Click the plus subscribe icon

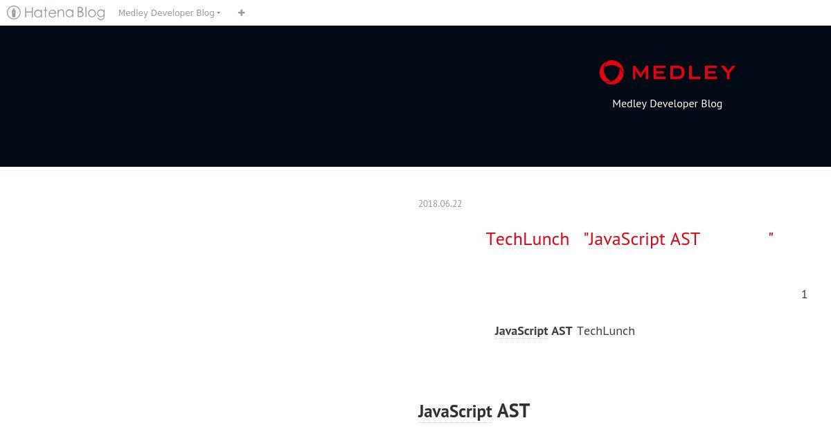pos(241,12)
